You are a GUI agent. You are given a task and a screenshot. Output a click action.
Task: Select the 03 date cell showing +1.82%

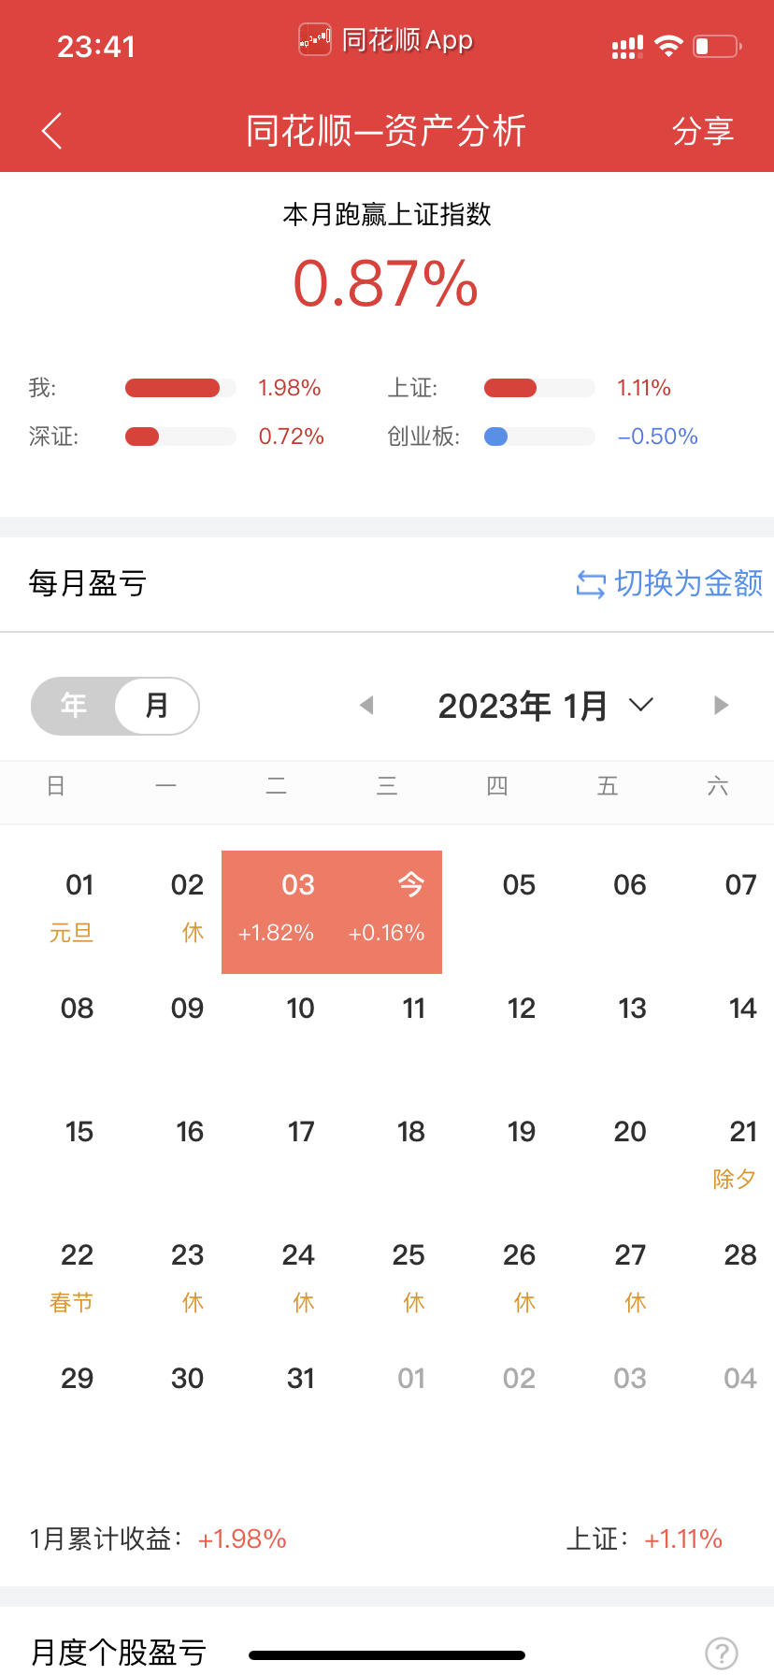tap(277, 912)
